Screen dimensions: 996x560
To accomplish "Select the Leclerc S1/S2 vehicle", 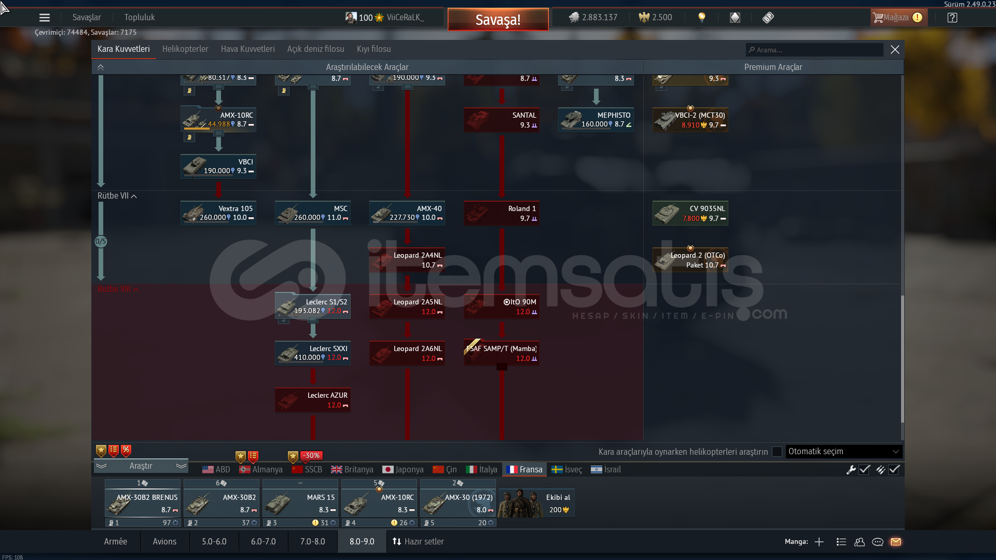I will pyautogui.click(x=313, y=306).
